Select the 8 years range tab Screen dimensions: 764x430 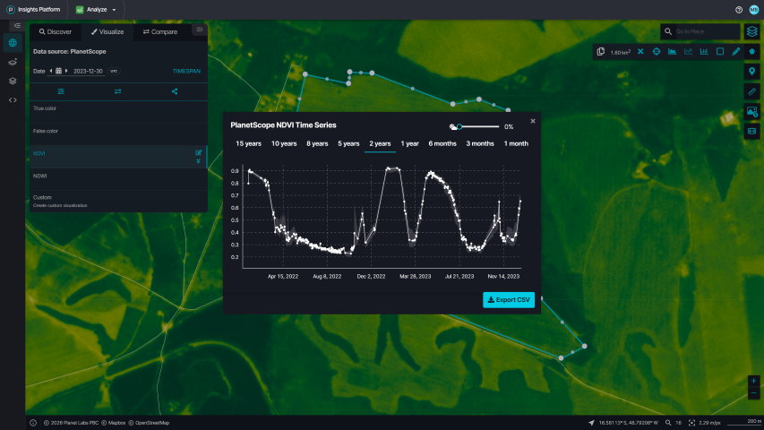[317, 144]
